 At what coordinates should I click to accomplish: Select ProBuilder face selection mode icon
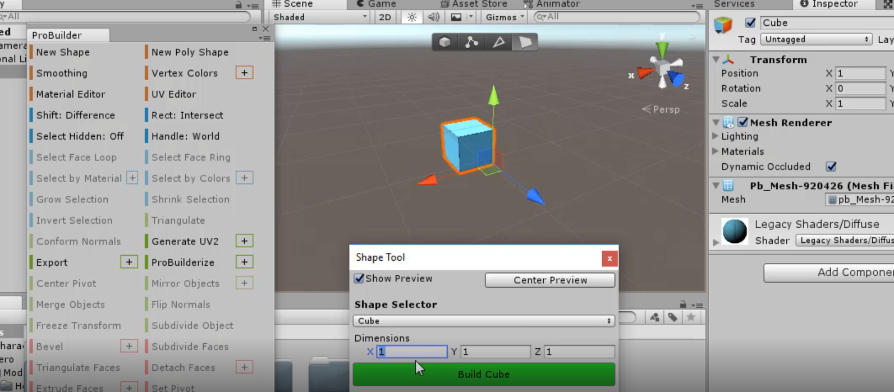pyautogui.click(x=525, y=42)
